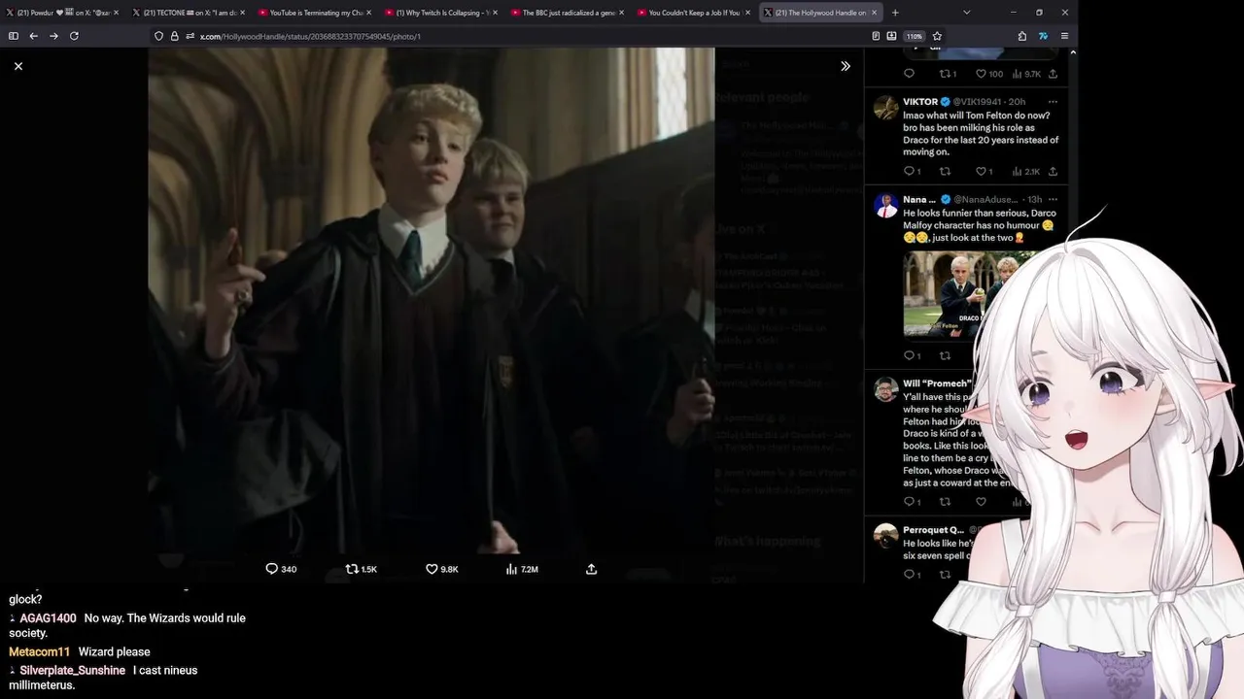Like VIKTOR's tweet
Image resolution: width=1244 pixels, height=699 pixels.
tap(984, 172)
